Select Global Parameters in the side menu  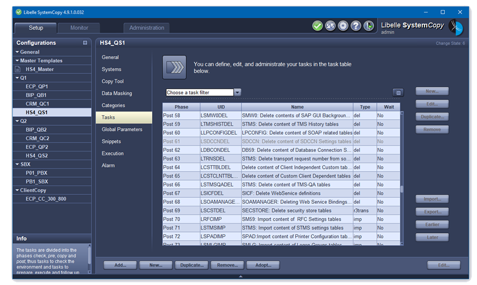122,129
